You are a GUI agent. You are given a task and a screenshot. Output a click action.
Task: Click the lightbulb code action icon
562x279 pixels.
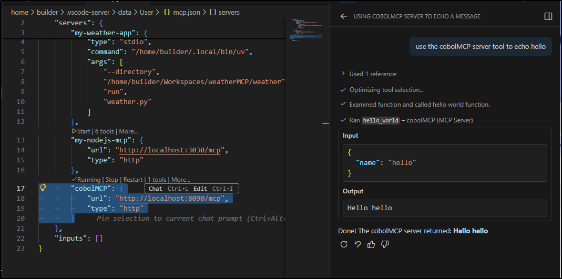click(43, 188)
